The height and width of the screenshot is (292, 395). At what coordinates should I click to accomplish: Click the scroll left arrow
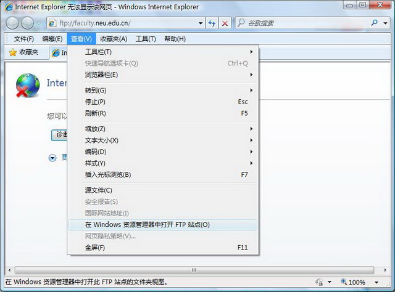(9, 270)
